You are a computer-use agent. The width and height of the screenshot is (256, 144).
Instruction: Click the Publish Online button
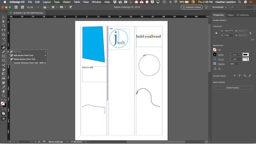tap(192, 7)
